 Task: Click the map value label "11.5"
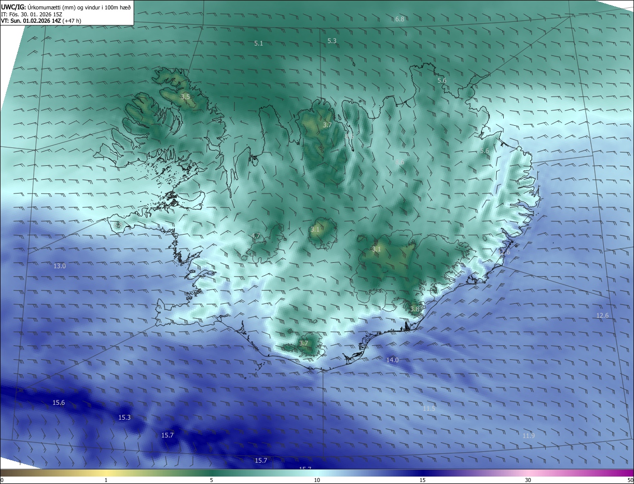click(x=429, y=409)
